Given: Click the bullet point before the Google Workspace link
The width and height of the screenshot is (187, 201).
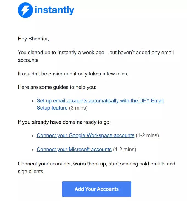Looking at the screenshot, I should (x=33, y=136).
